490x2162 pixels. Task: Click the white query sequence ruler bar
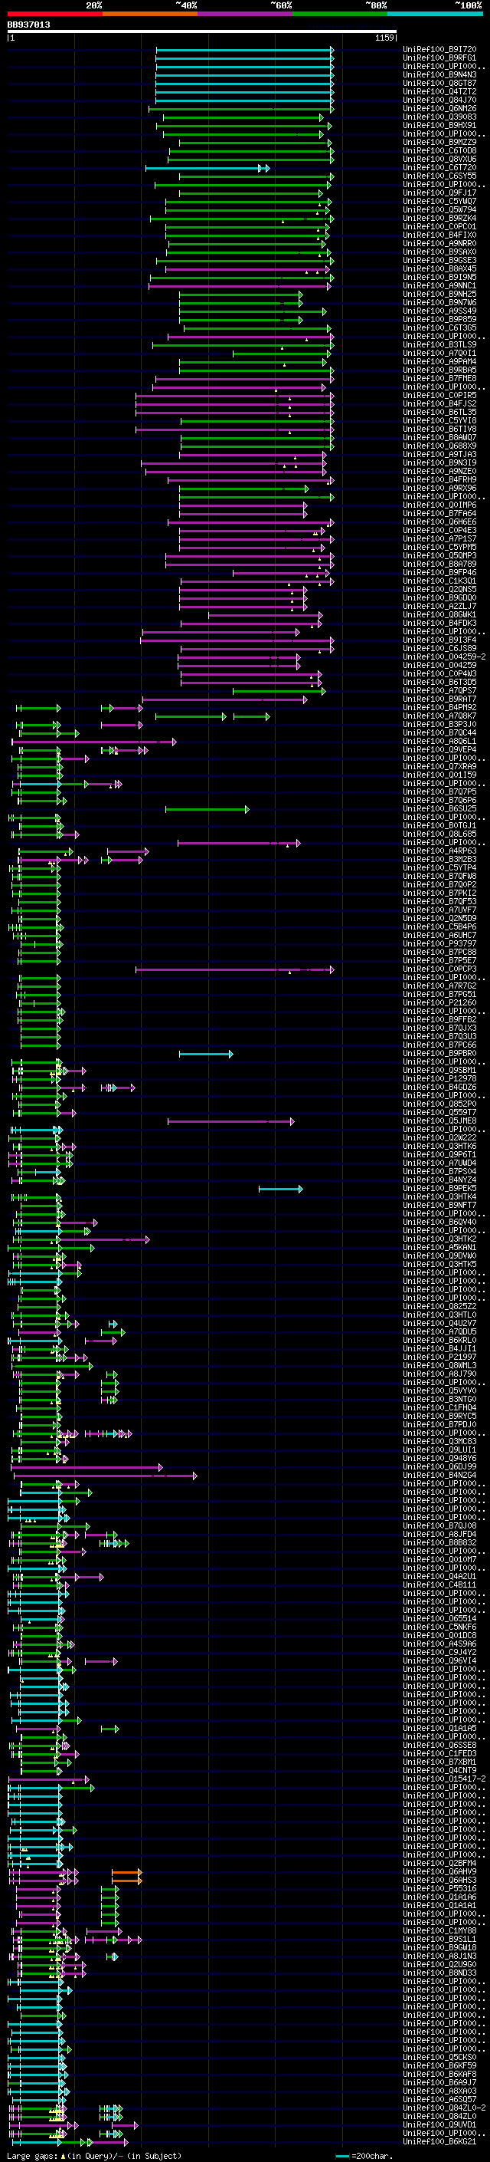tap(202, 32)
